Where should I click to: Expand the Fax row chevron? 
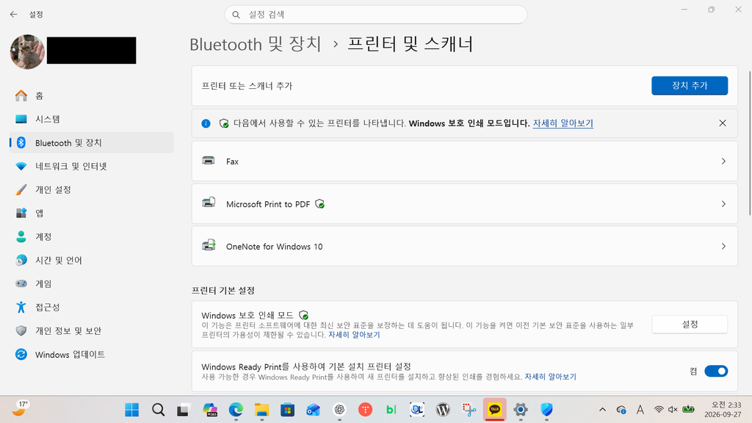(x=723, y=161)
